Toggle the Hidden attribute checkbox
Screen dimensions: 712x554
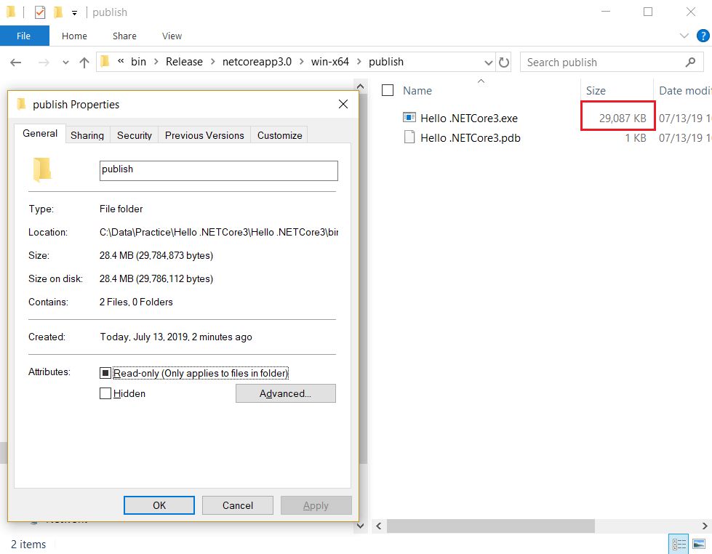click(105, 393)
